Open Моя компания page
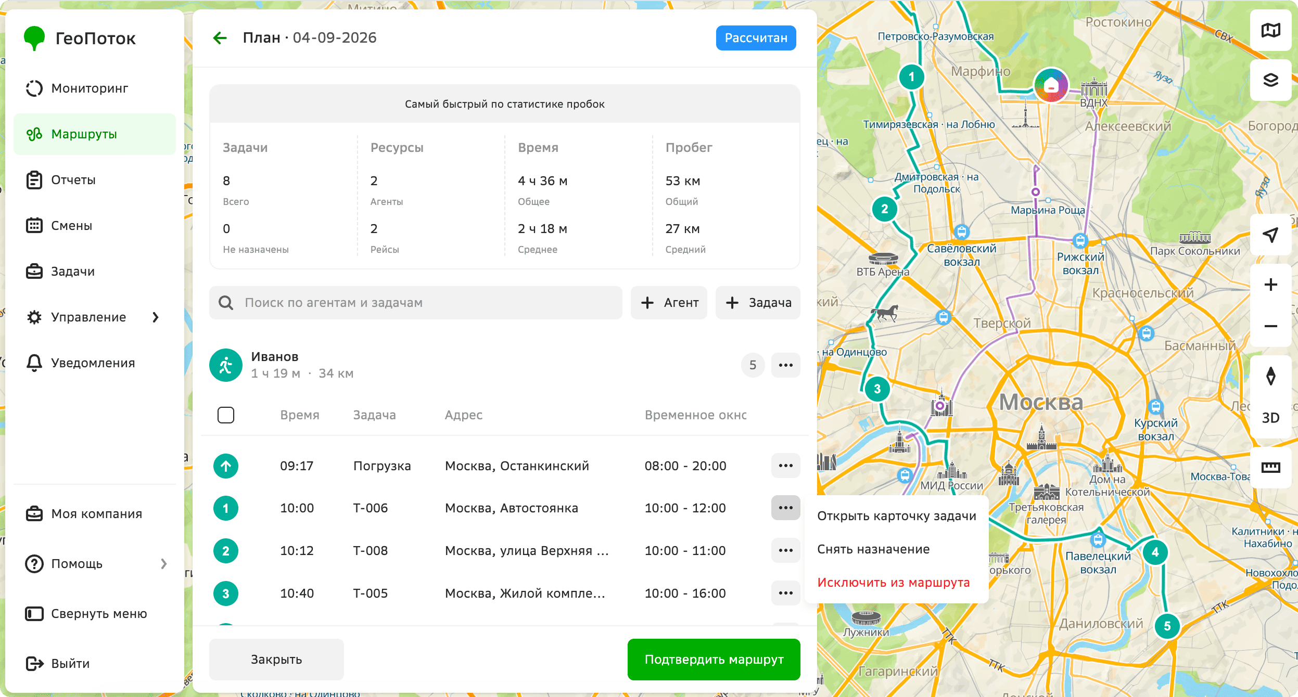The image size is (1298, 697). point(94,514)
